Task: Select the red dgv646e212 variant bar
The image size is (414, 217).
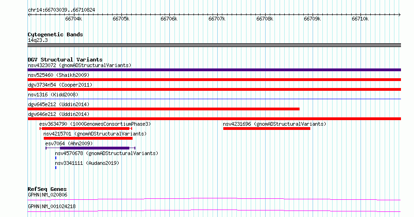Action: pos(214,119)
